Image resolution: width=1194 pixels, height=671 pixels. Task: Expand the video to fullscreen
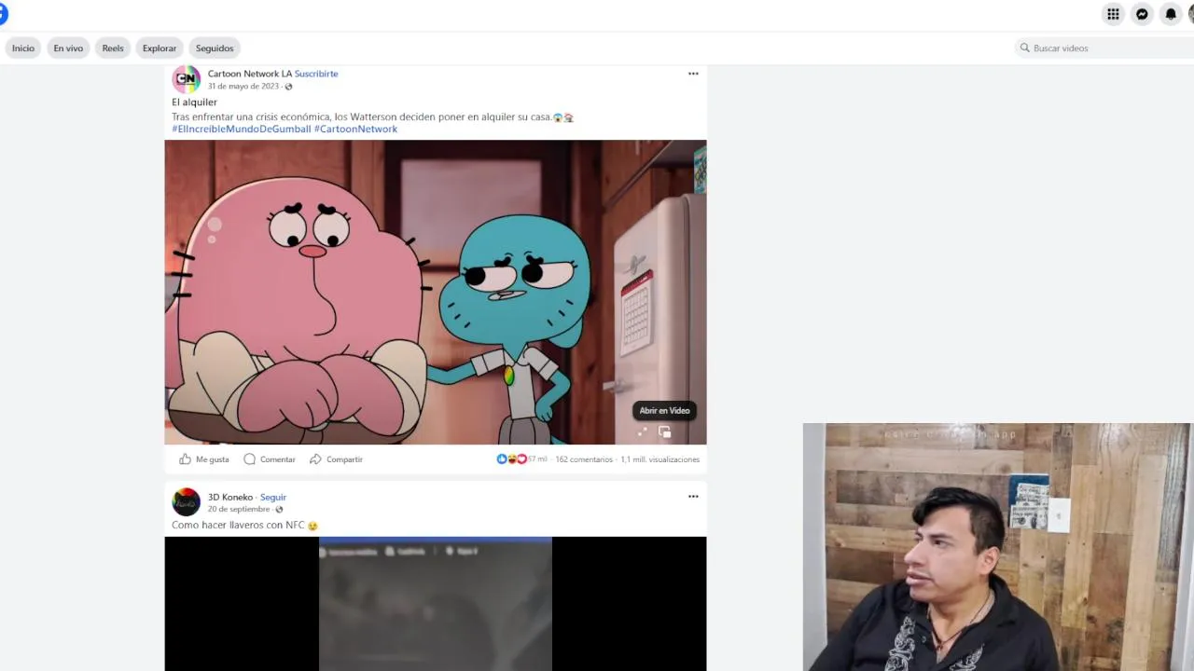click(x=642, y=431)
